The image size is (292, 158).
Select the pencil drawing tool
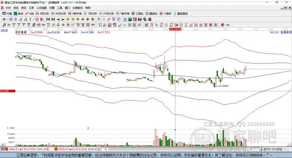click(x=4, y=25)
